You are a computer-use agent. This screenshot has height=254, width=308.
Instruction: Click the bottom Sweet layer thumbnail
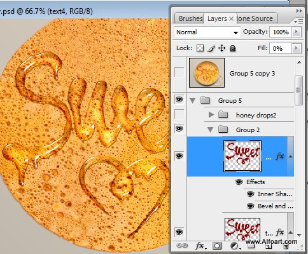(x=242, y=229)
